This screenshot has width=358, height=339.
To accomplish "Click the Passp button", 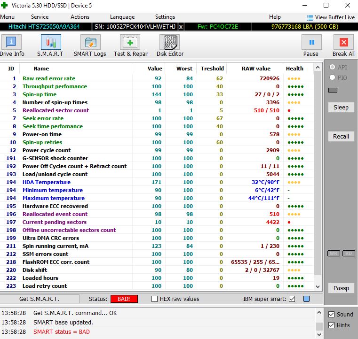I will pos(341,288).
